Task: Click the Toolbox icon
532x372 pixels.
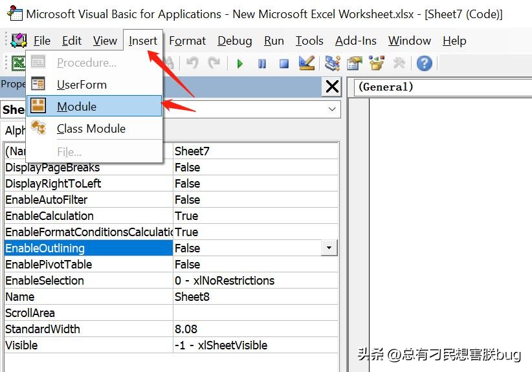Action: (399, 63)
